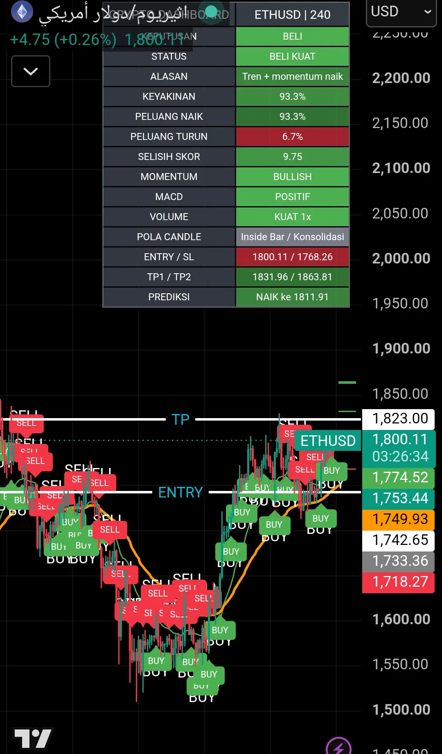Click the BELI KUAT status cell

292,56
